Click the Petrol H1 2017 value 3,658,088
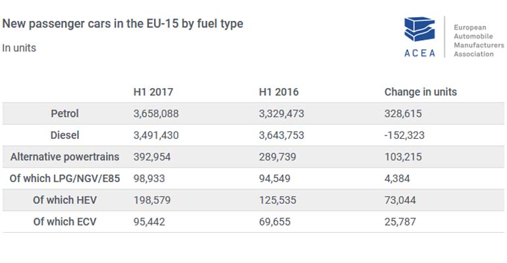The width and height of the screenshot is (507, 263). click(156, 114)
